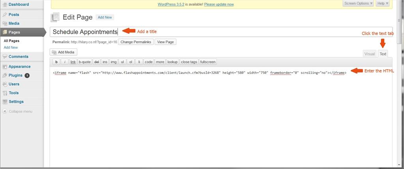Click Please update now link
This screenshot has width=404, height=169.
(x=219, y=4)
